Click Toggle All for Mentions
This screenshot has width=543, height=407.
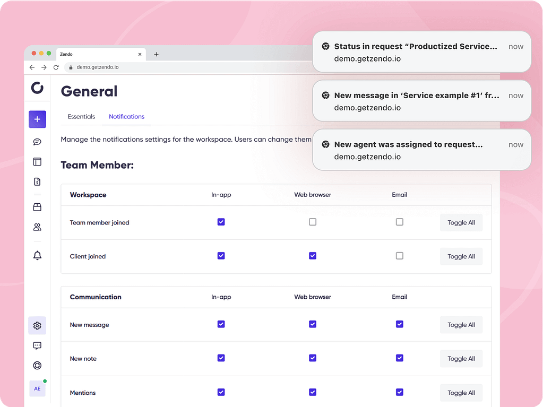(x=461, y=393)
